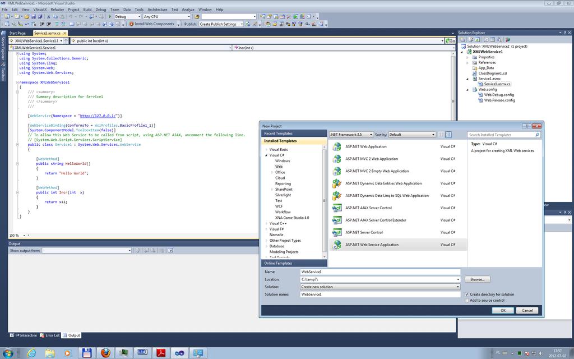Open the Recent Templates section
Image resolution: width=574 pixels, height=359 pixels.
point(294,134)
